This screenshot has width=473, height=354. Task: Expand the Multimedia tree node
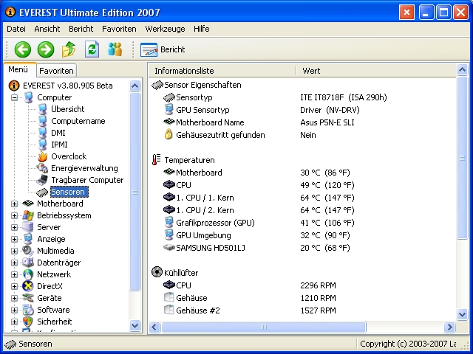14,251
